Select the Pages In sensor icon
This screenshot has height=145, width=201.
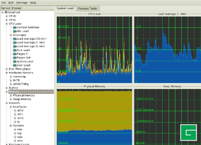(15, 54)
